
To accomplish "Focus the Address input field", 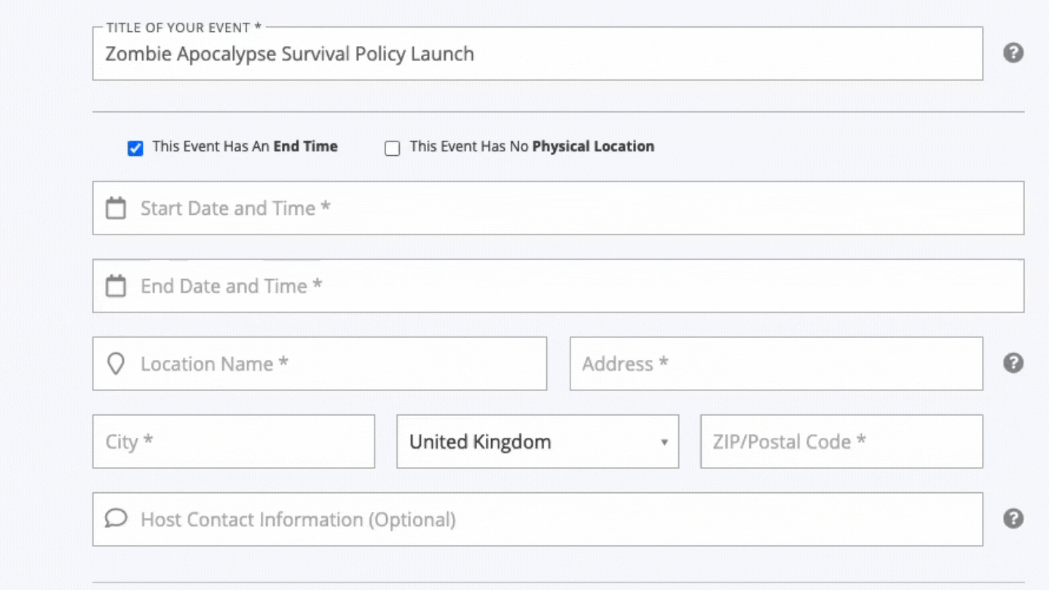I will pyautogui.click(x=777, y=363).
